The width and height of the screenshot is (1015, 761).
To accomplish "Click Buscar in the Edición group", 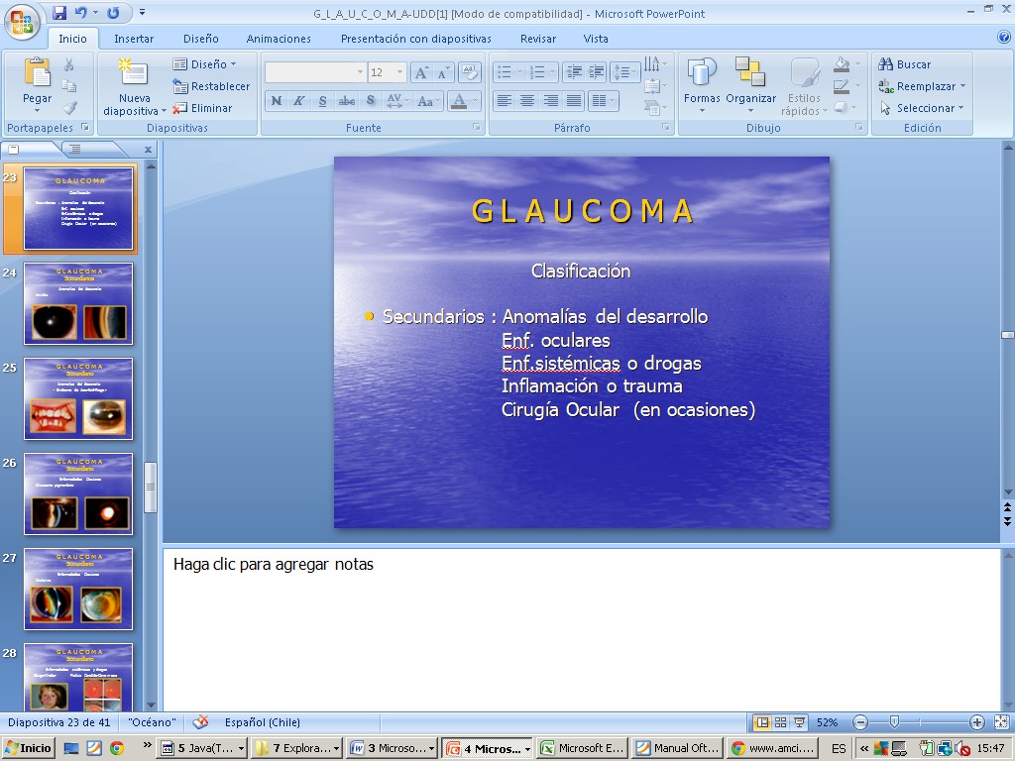I will point(904,64).
